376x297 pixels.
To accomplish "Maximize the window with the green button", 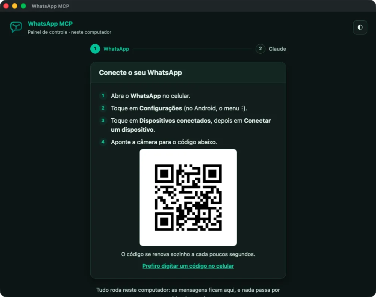I will click(23, 6).
